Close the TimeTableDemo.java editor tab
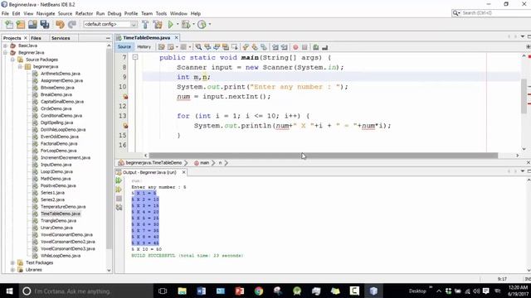The image size is (531, 298). click(176, 37)
